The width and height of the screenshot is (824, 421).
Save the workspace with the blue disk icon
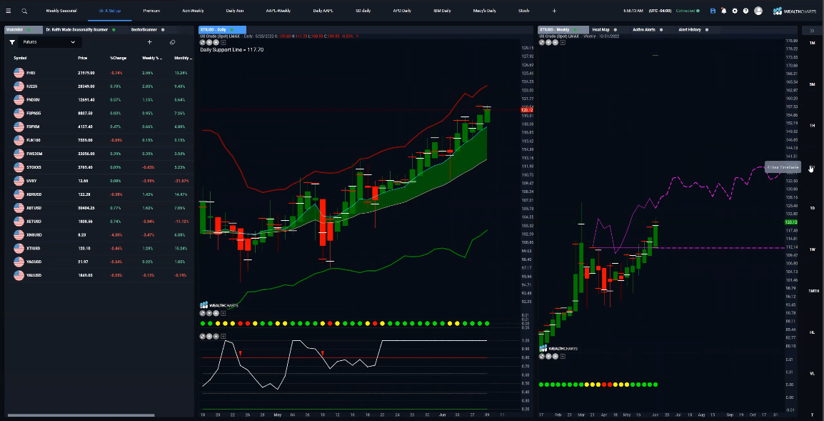713,11
